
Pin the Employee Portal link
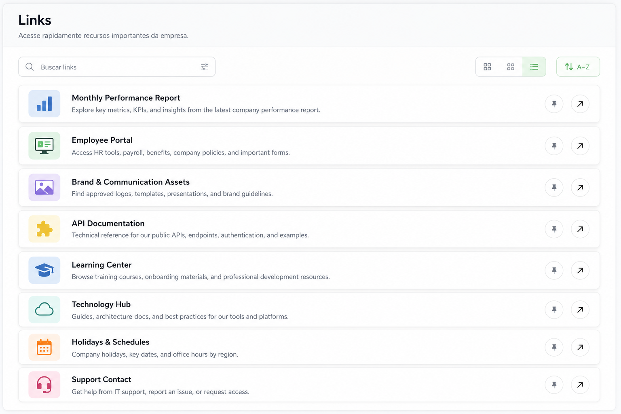[554, 146]
